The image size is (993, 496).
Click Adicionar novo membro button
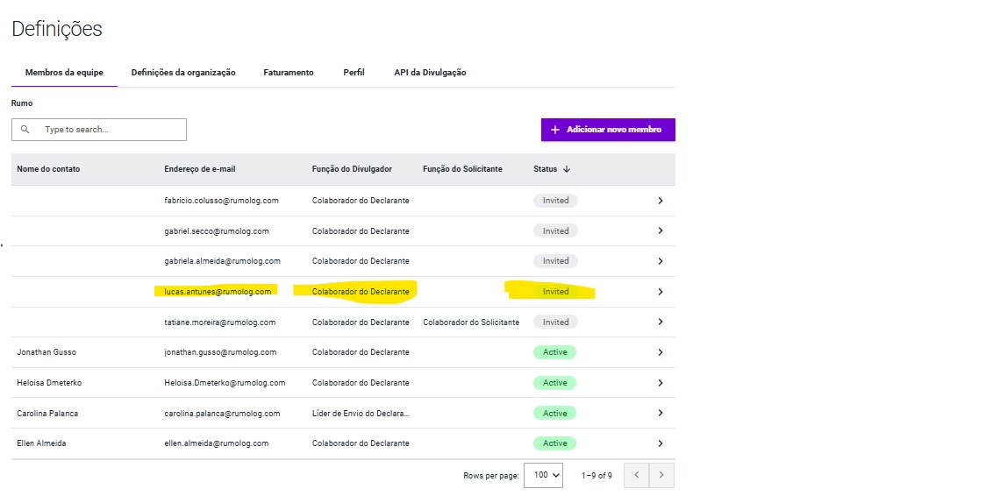click(608, 130)
